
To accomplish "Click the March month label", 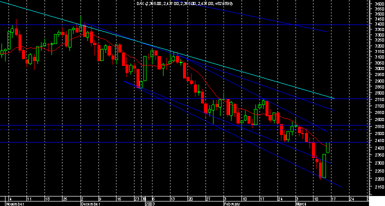I will 302,204.
